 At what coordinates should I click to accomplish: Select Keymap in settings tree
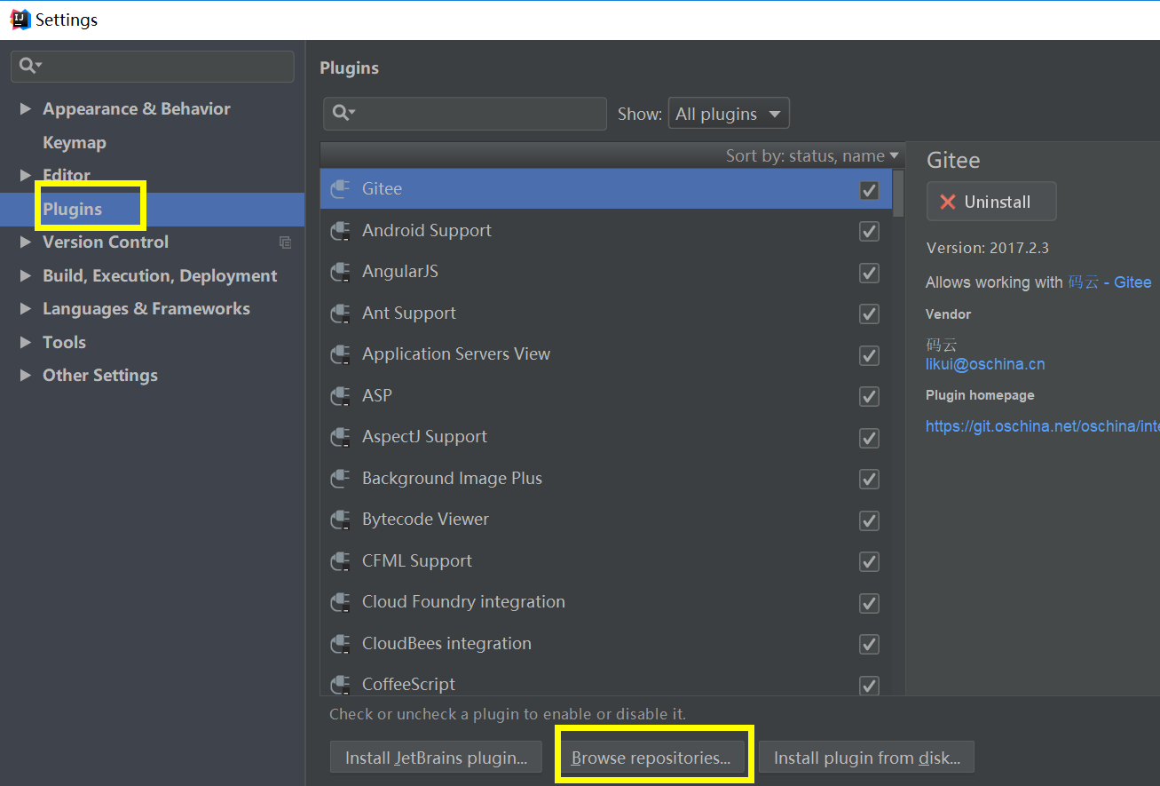(x=75, y=143)
